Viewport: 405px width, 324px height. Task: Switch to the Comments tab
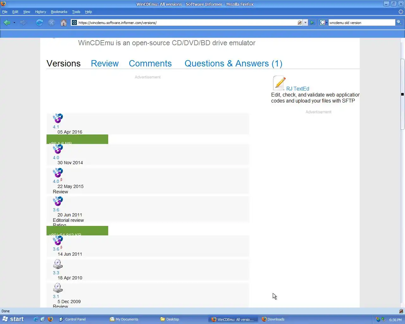(150, 63)
